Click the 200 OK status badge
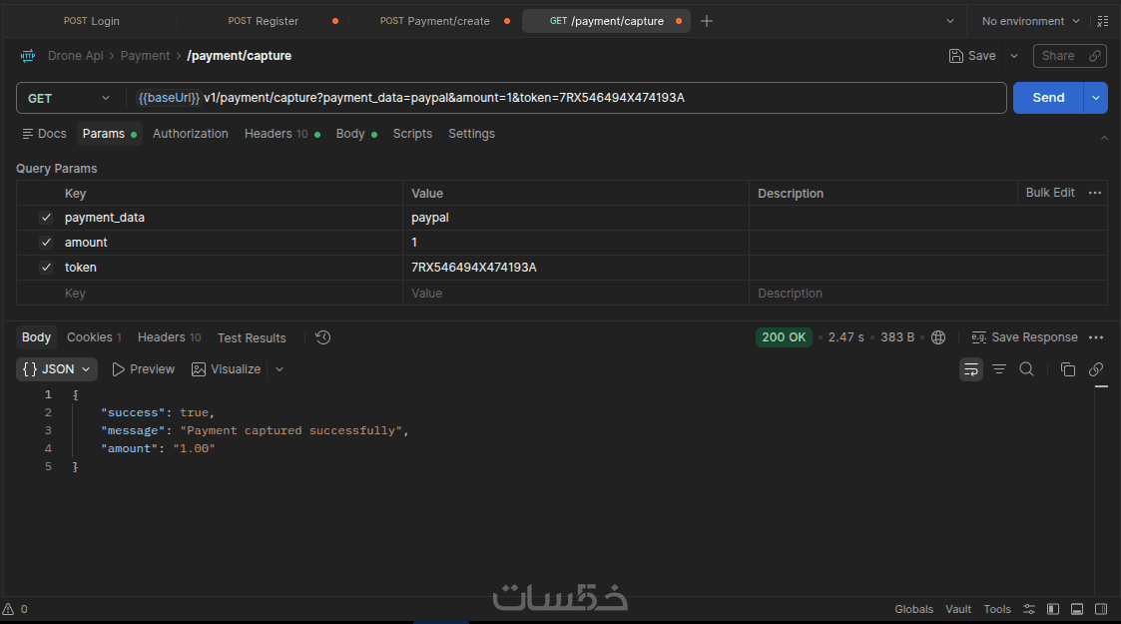 tap(784, 337)
